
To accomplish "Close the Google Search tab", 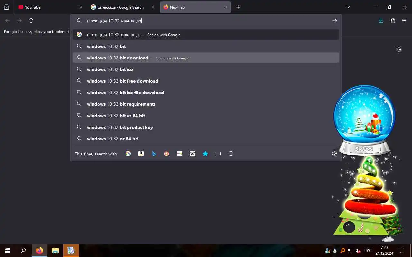I will click(x=153, y=7).
